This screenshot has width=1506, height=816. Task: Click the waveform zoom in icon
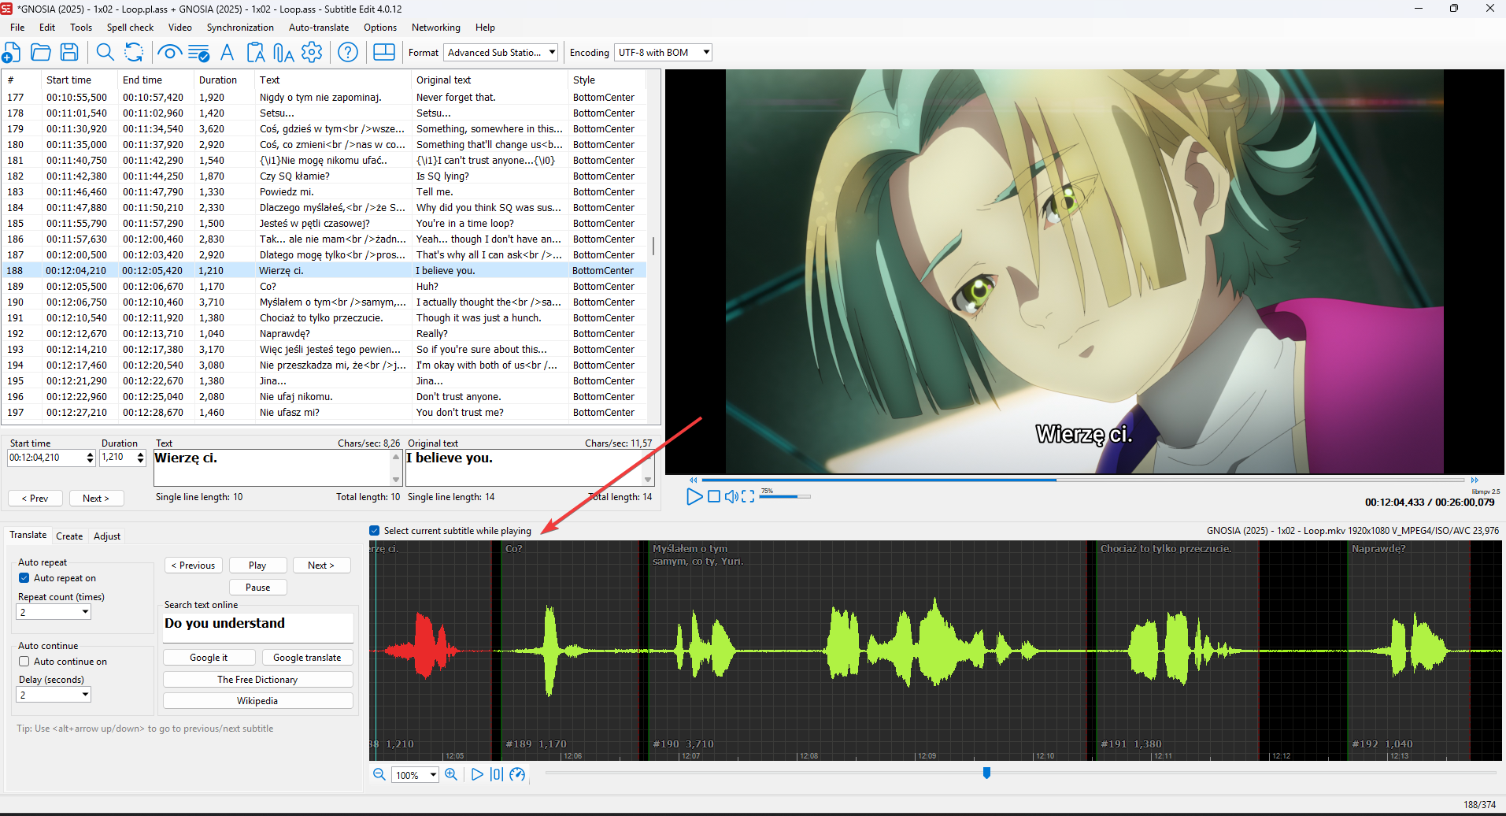(x=451, y=774)
